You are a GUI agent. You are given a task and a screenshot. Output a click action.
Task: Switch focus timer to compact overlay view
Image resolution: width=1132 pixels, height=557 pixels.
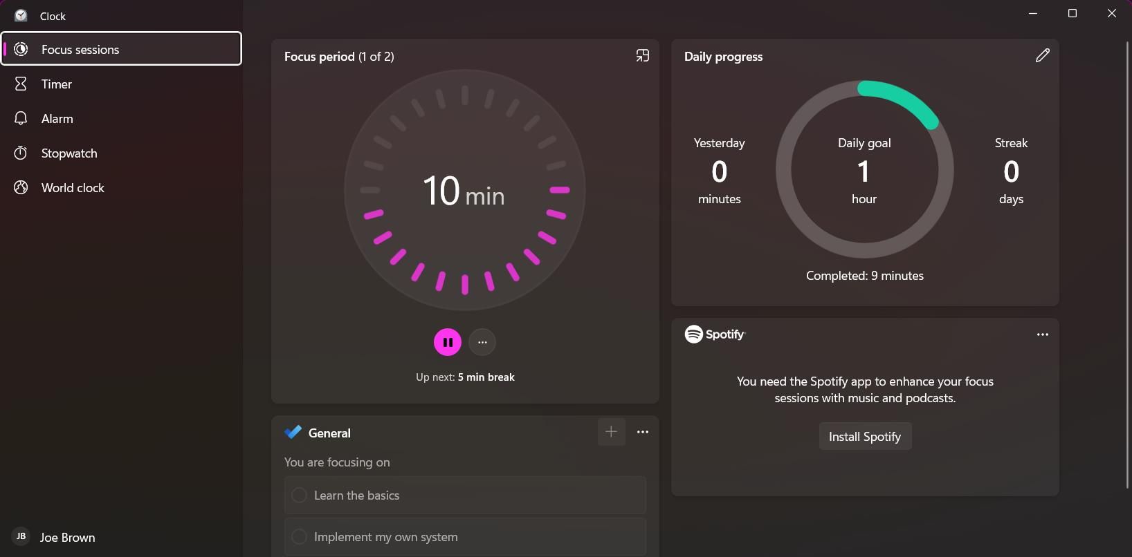[x=642, y=56]
